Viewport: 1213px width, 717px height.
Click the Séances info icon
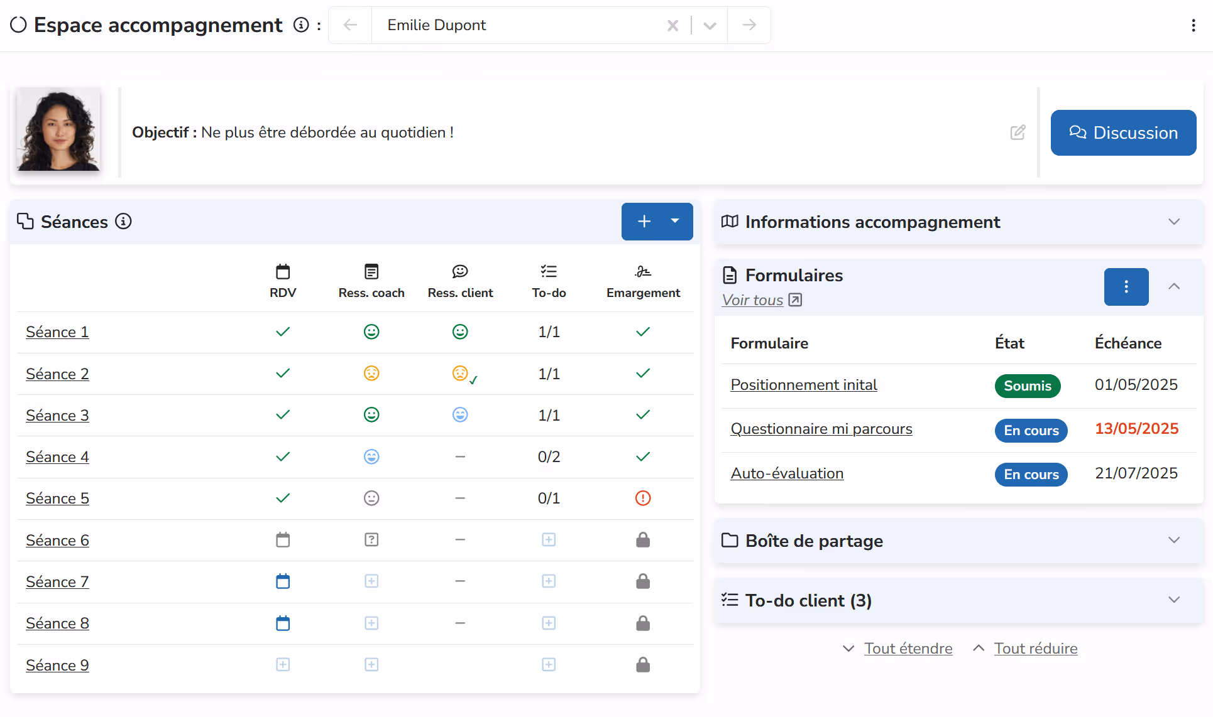(124, 222)
